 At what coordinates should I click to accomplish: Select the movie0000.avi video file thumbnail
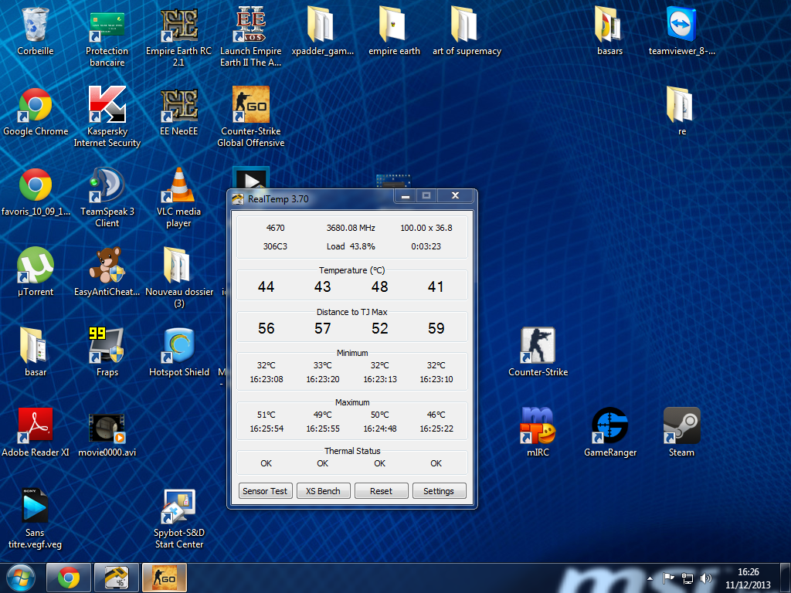point(107,426)
